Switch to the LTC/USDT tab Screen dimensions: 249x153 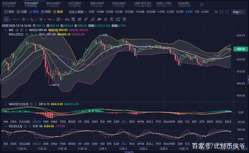75,4
